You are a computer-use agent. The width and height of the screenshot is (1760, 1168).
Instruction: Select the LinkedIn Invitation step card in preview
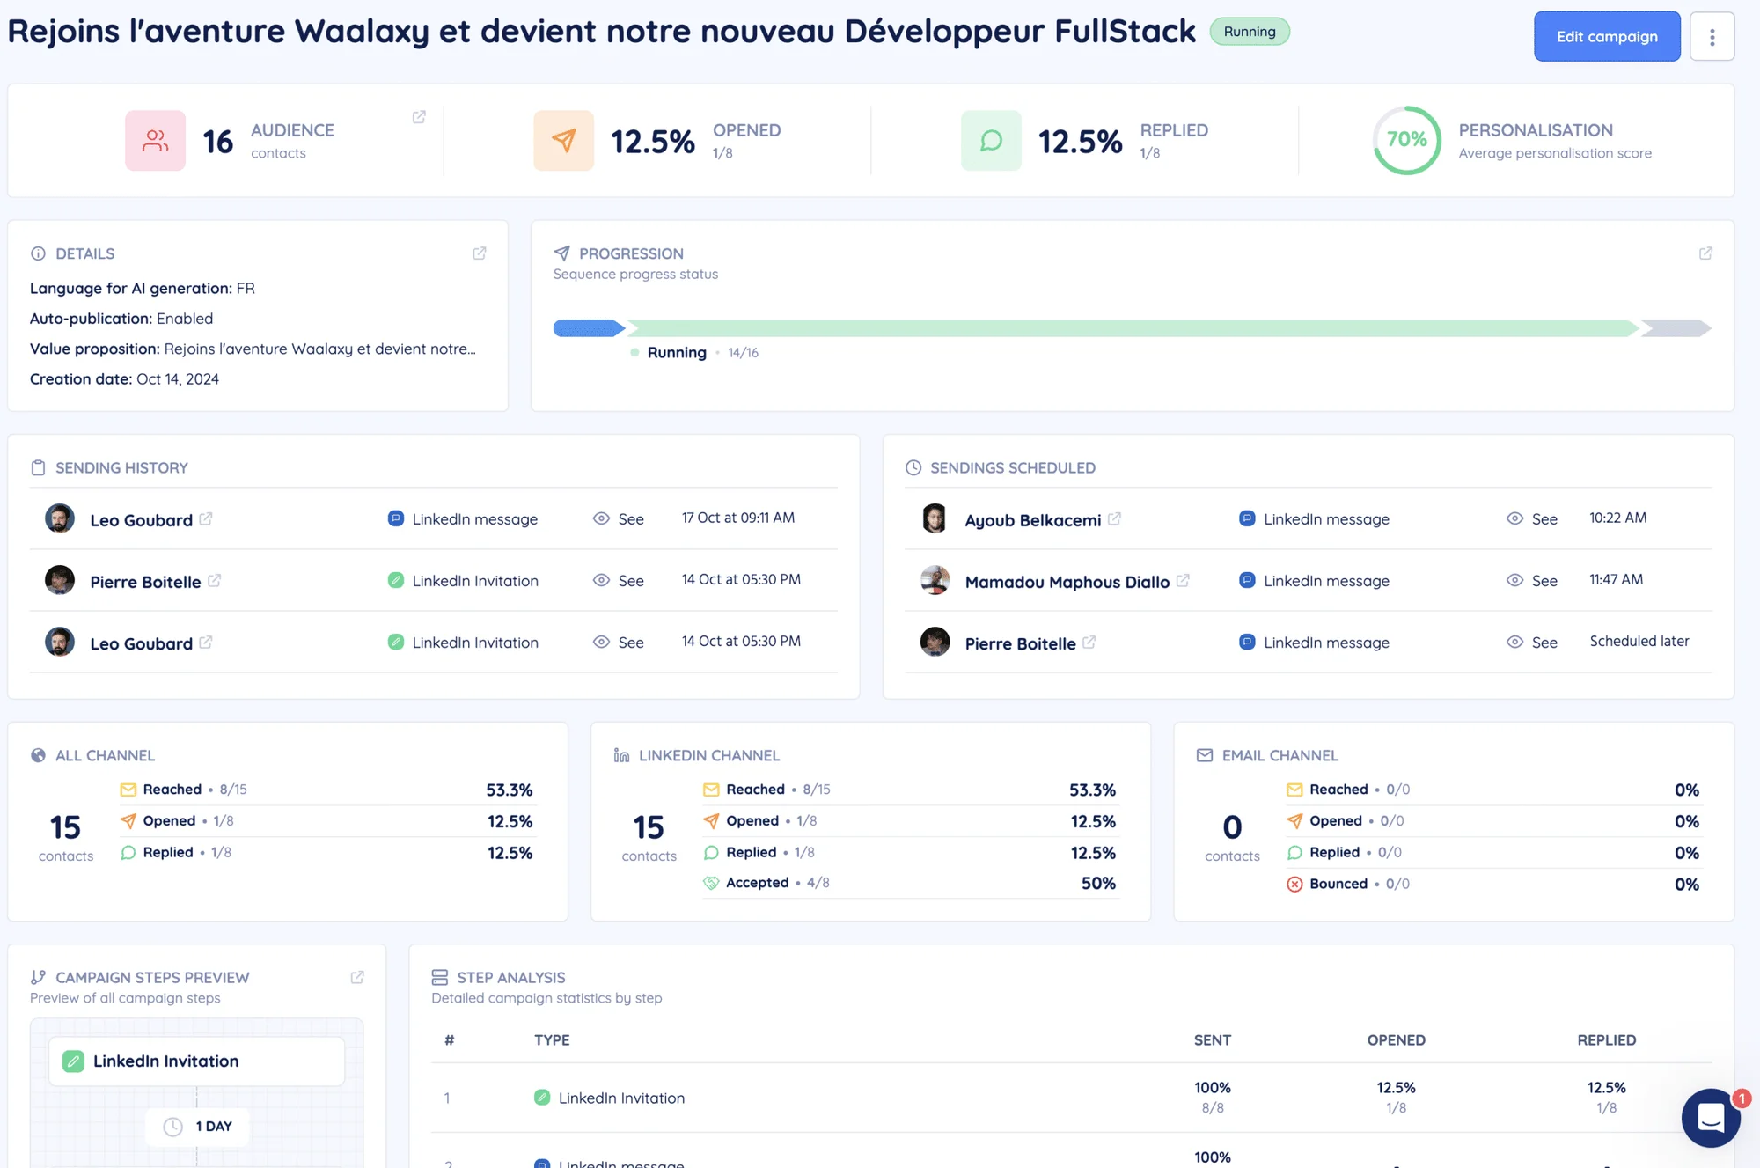click(x=196, y=1061)
